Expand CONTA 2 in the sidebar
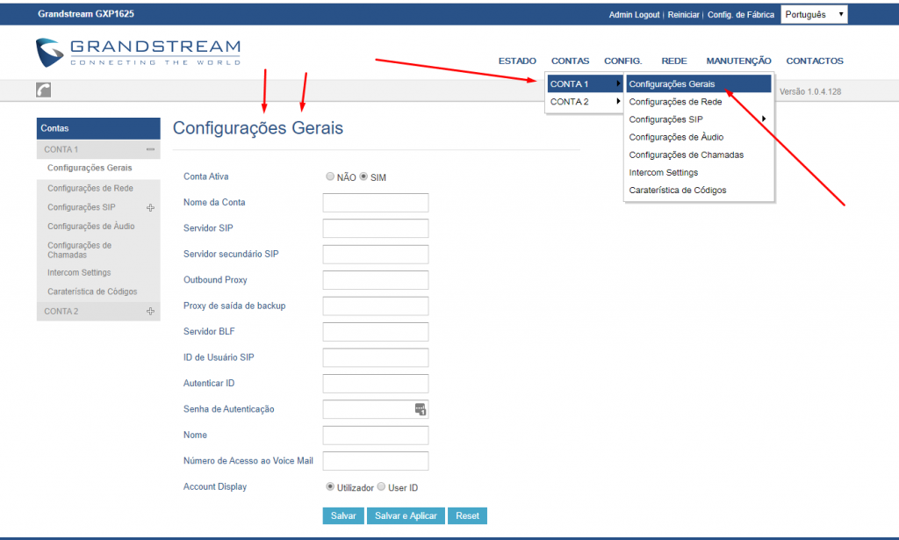899x540 pixels. tap(150, 312)
